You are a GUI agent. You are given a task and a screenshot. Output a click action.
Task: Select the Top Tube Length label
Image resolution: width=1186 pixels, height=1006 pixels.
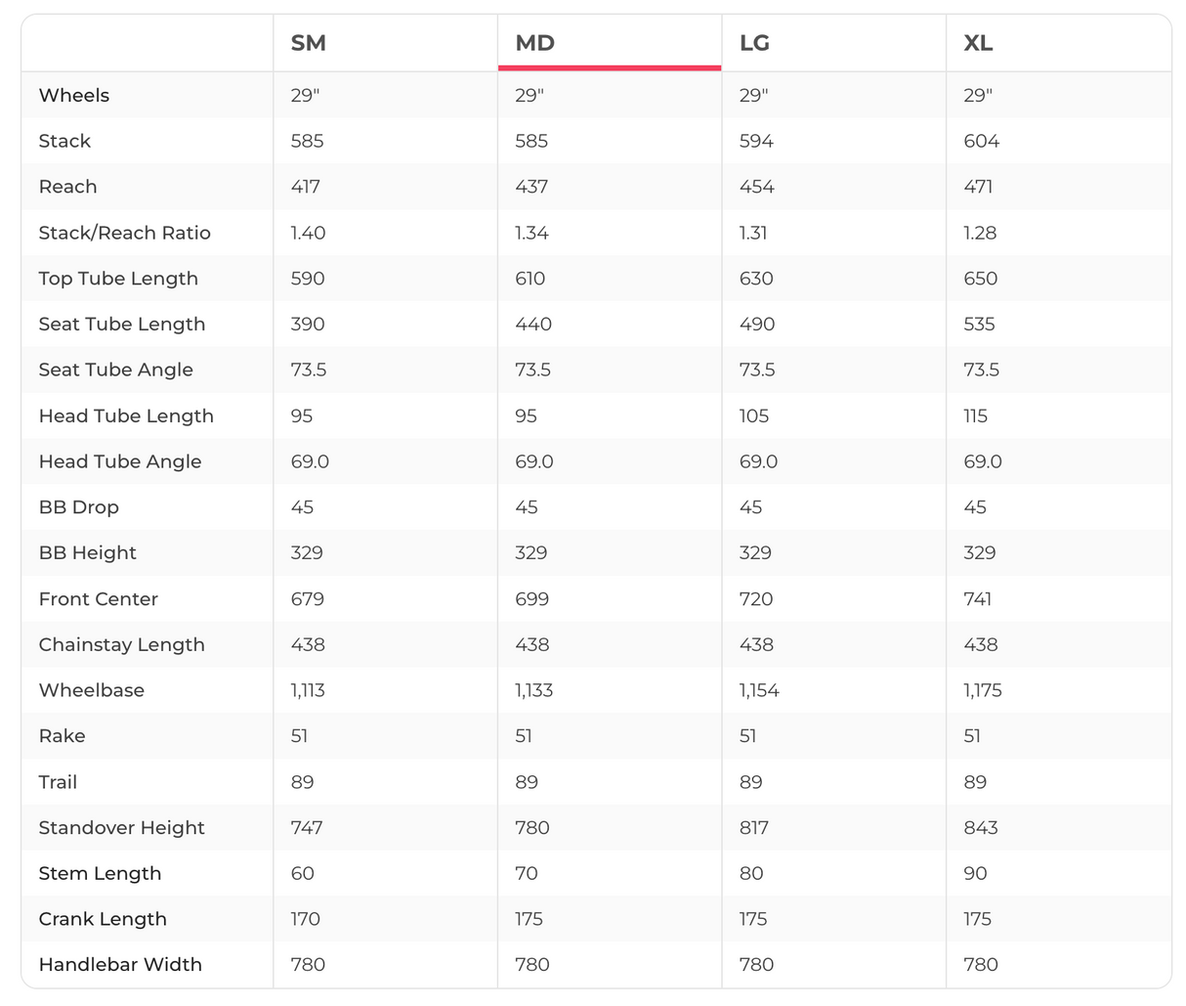pyautogui.click(x=118, y=279)
